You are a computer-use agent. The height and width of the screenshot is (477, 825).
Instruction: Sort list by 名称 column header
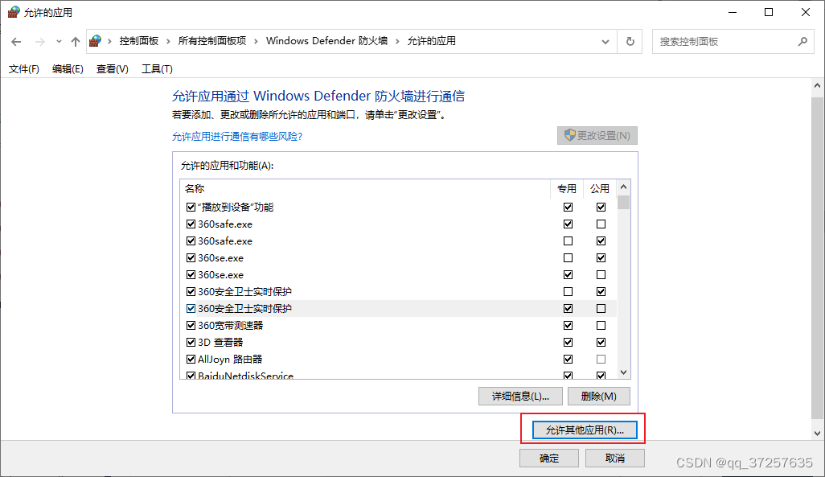(x=365, y=188)
